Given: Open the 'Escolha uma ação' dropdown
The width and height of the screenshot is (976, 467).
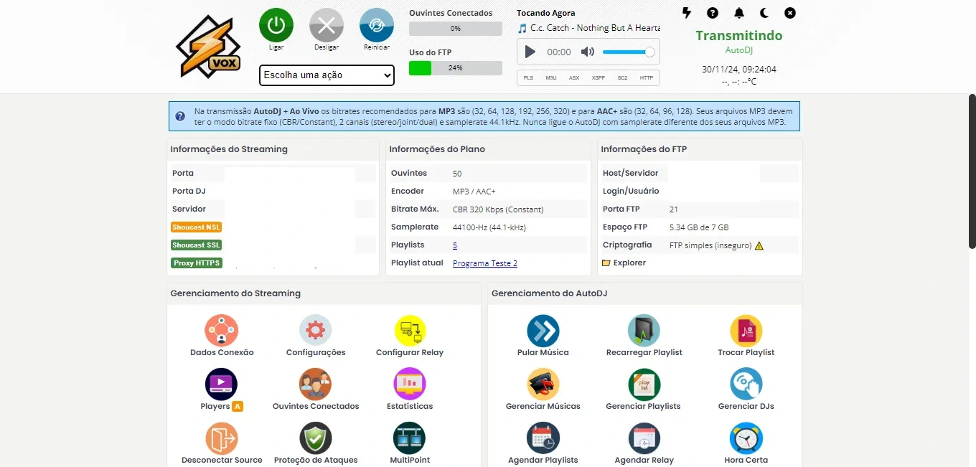Looking at the screenshot, I should [327, 75].
